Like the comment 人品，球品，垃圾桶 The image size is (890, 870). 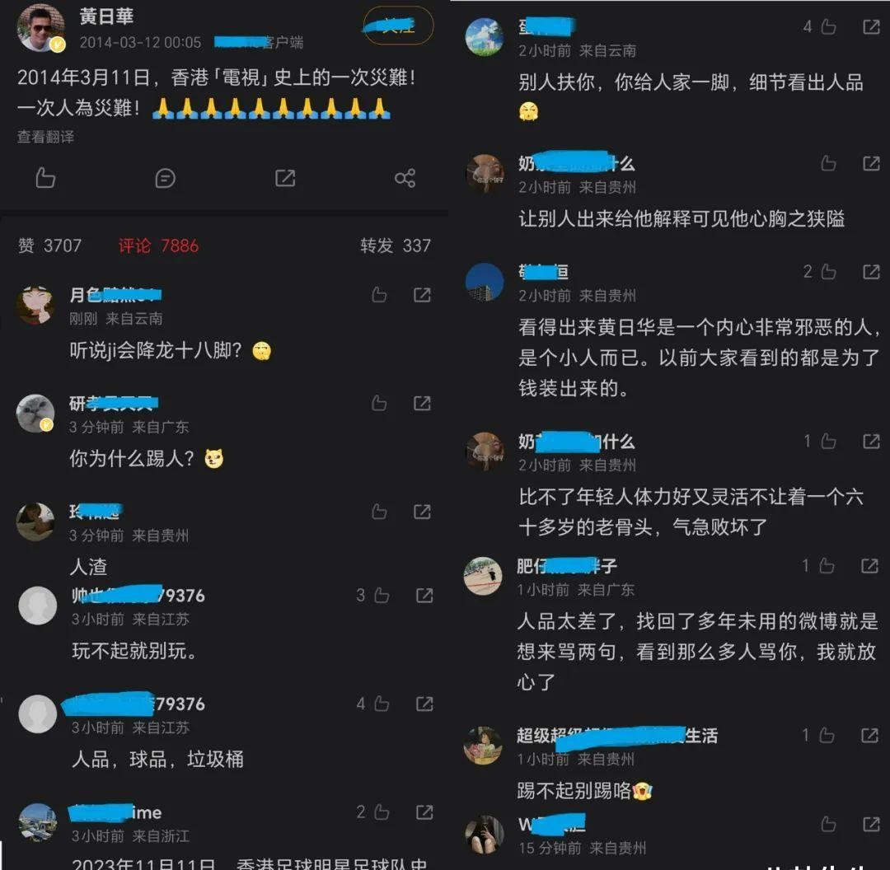coord(382,704)
